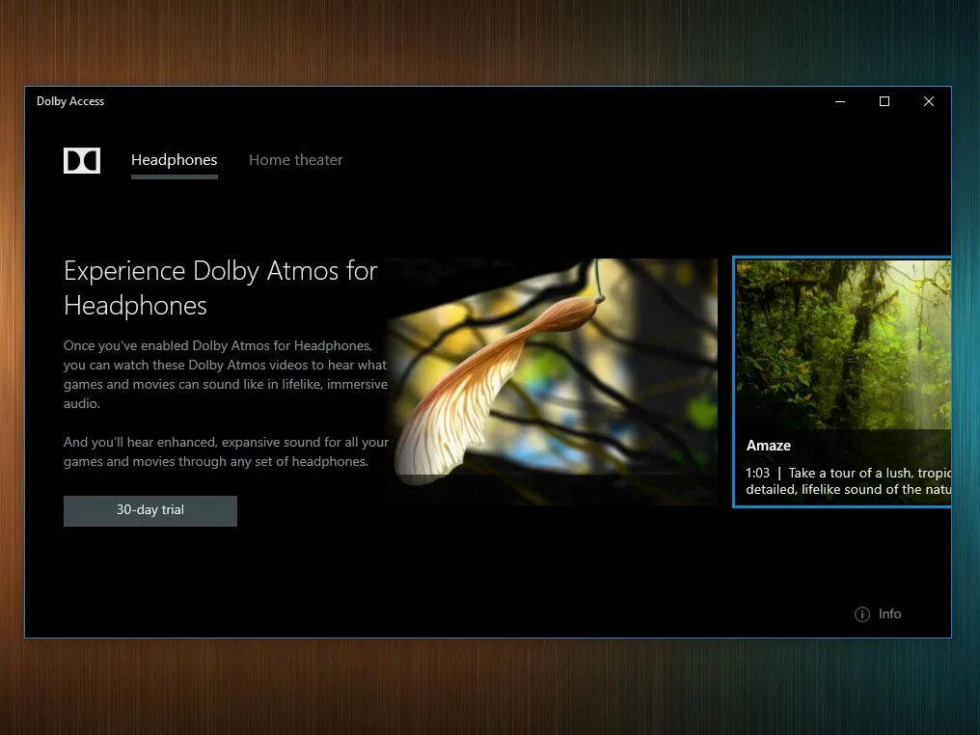Click the 'Experience Dolby Atmos for Headphones' heading

(221, 288)
